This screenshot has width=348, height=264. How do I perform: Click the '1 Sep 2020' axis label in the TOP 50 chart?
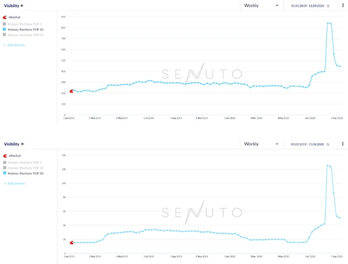(337, 257)
